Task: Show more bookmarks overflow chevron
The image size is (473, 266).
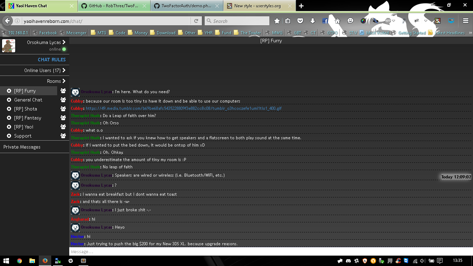Action: coord(470,33)
